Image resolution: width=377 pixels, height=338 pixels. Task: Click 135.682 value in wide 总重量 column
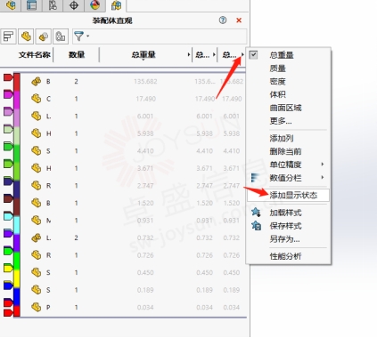(x=145, y=81)
